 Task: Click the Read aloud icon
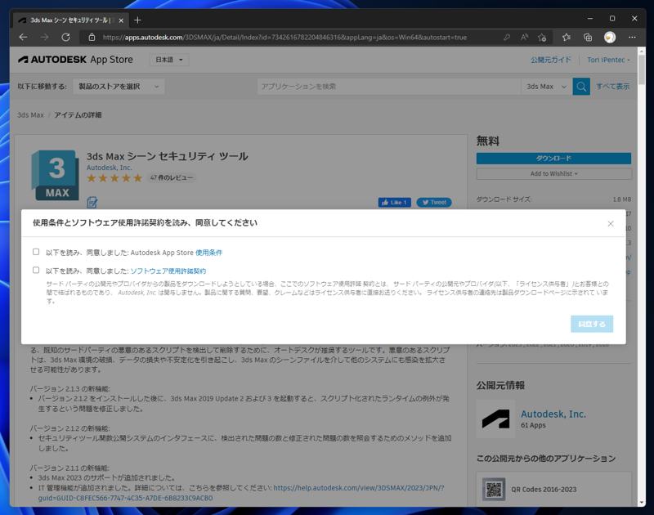pyautogui.click(x=524, y=38)
